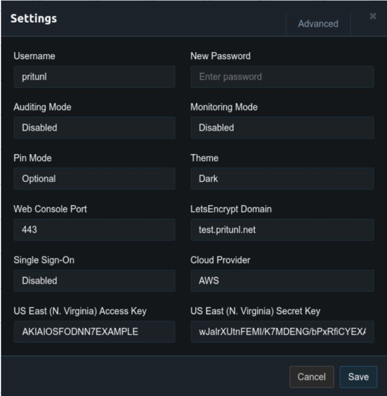This screenshot has width=387, height=396.
Task: Open the Auditing Mode dropdown
Action: (94, 128)
